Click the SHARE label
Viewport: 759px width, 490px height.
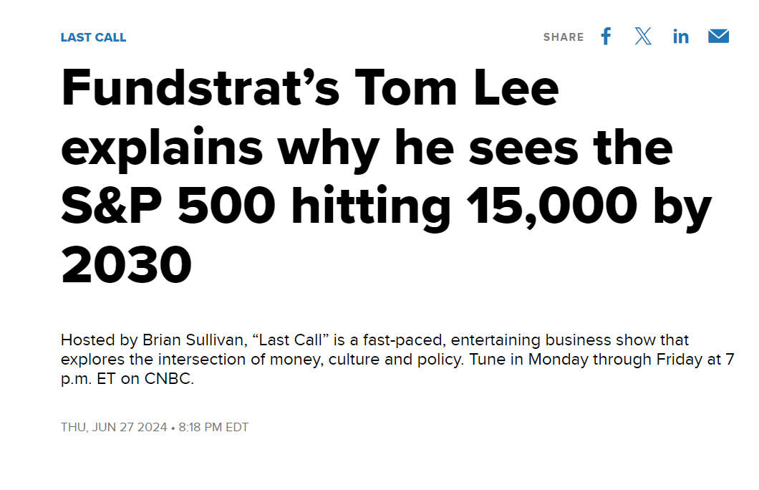coord(564,37)
